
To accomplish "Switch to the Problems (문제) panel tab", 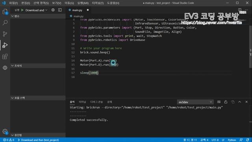I will pos(109,102).
